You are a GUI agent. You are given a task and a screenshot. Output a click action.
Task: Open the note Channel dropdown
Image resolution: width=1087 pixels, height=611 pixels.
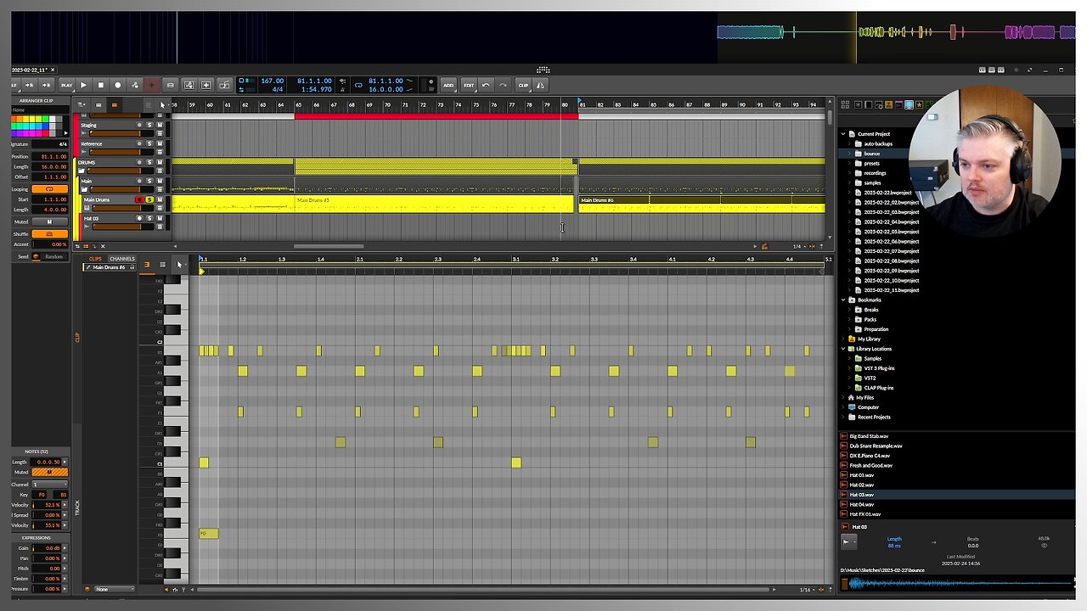pyautogui.click(x=49, y=485)
